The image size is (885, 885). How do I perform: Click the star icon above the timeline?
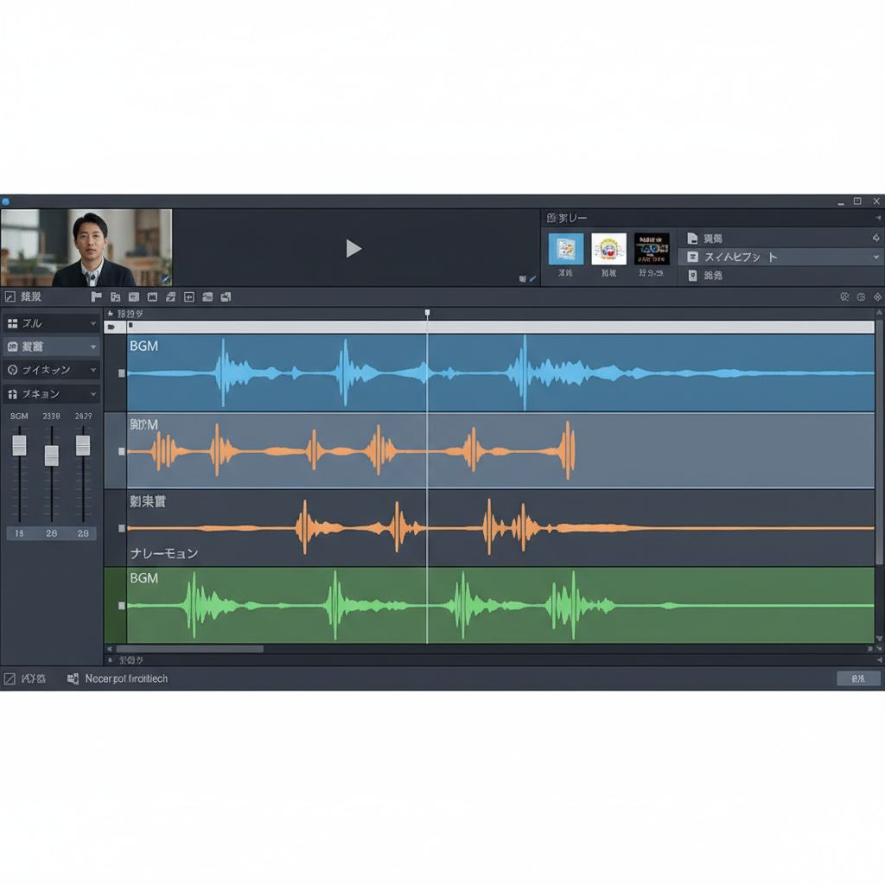pos(111,313)
